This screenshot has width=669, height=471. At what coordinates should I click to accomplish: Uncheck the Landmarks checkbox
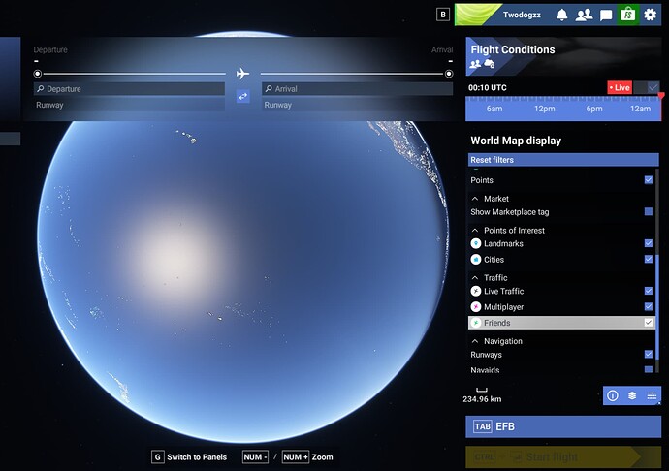point(649,244)
